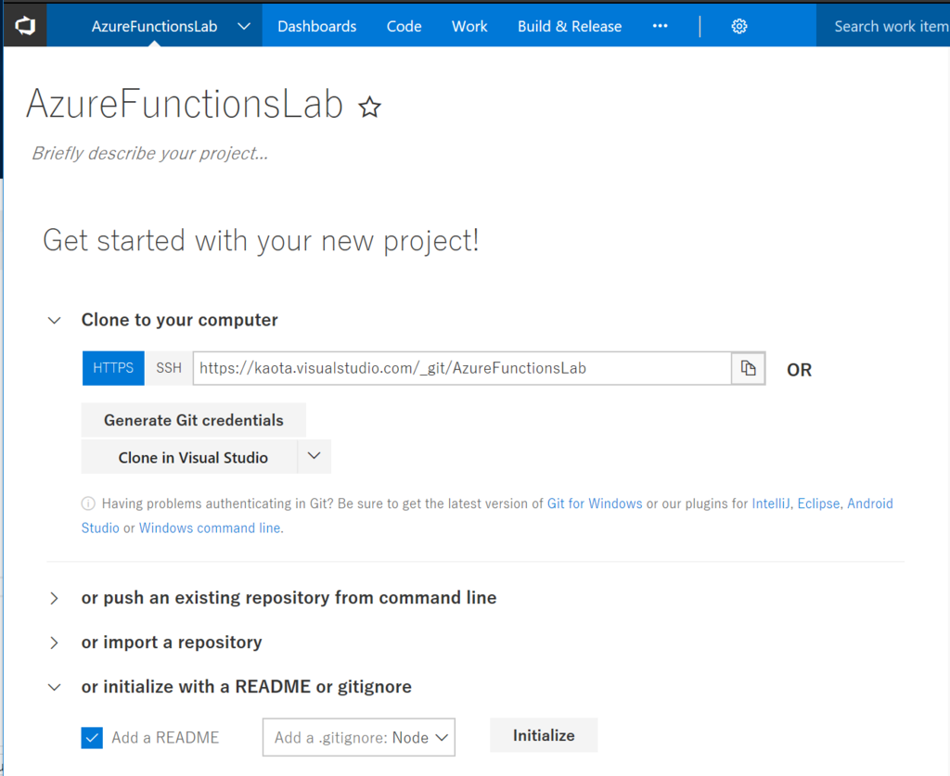
Task: Click the Visual Studio Team Services logo
Action: coord(25,26)
